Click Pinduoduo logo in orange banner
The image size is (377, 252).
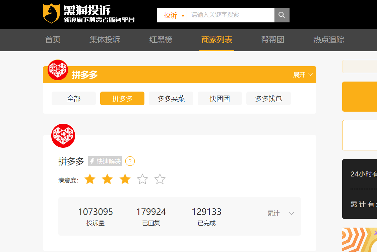tap(58, 70)
